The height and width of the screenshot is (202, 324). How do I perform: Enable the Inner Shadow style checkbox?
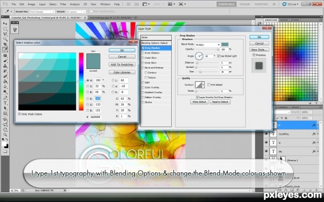coord(143,53)
